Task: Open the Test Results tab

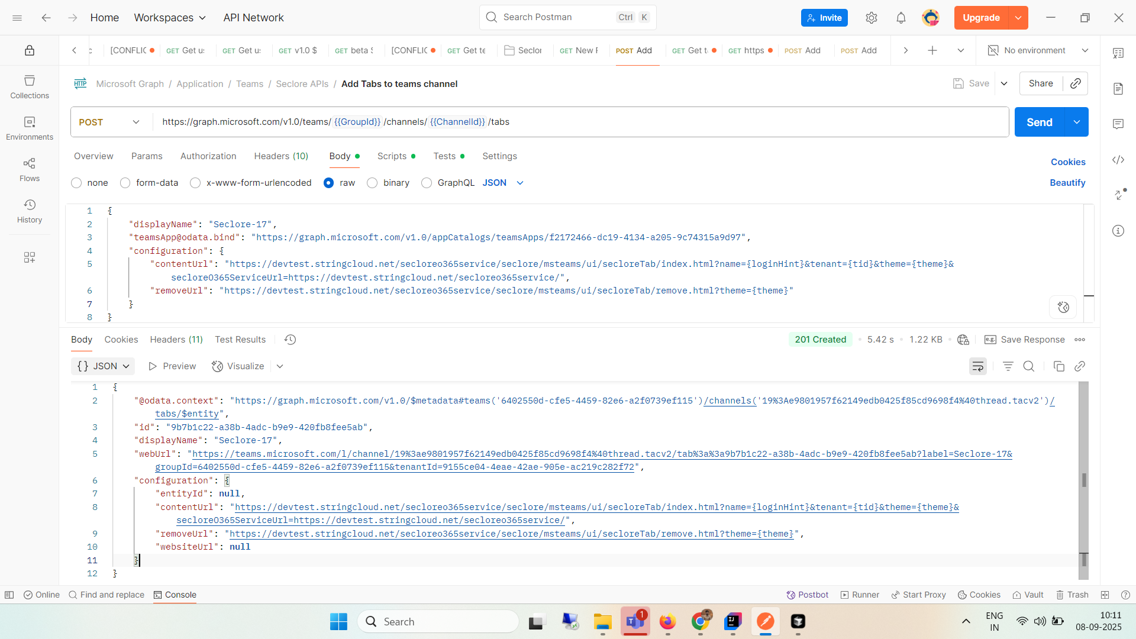Action: pyautogui.click(x=240, y=339)
